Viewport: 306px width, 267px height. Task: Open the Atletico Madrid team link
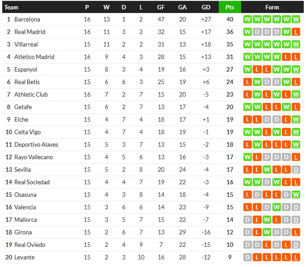coord(34,57)
